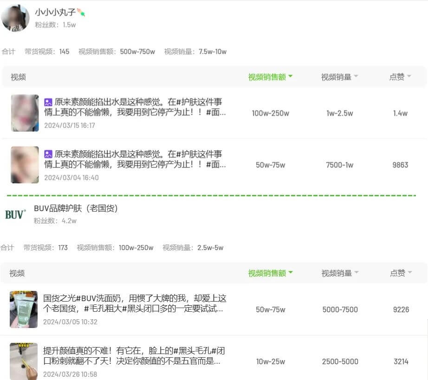
Task: Open 小小小丸子 profile avatar
Action: (x=15, y=18)
